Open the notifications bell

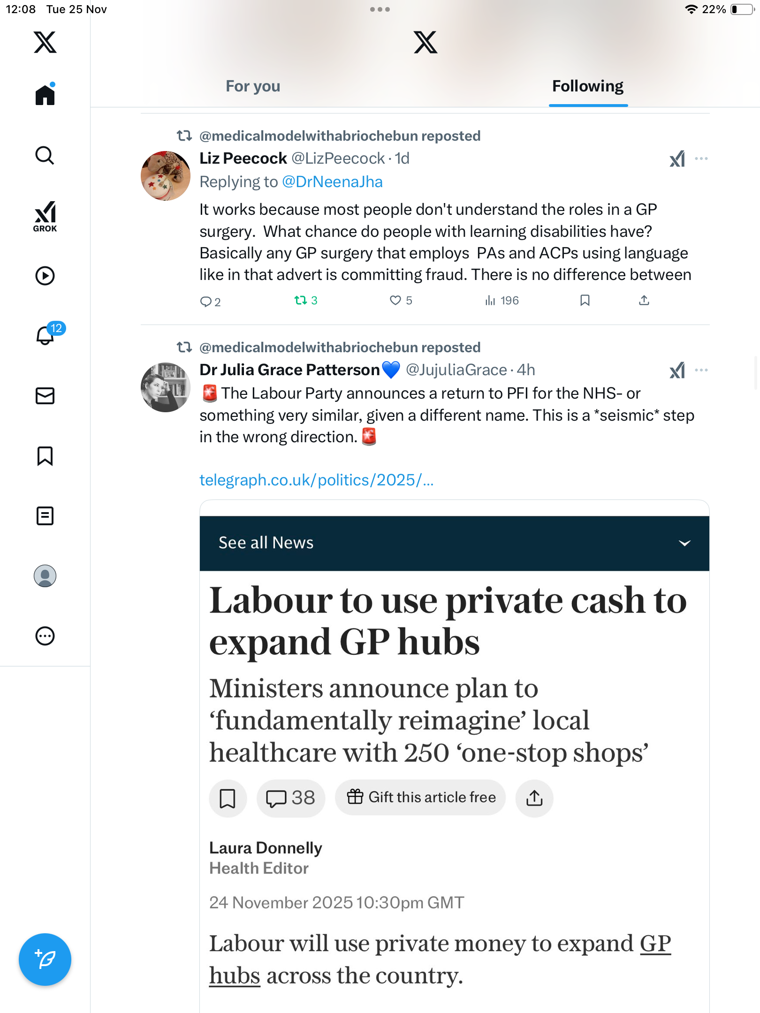(46, 335)
